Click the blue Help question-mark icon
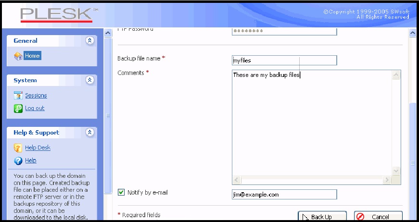 click(x=18, y=160)
